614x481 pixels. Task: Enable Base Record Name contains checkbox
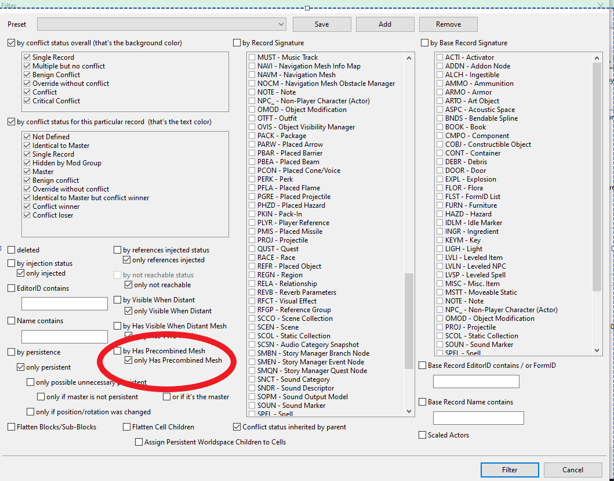coord(423,402)
